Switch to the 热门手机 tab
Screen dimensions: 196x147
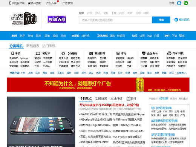[x=49, y=46]
